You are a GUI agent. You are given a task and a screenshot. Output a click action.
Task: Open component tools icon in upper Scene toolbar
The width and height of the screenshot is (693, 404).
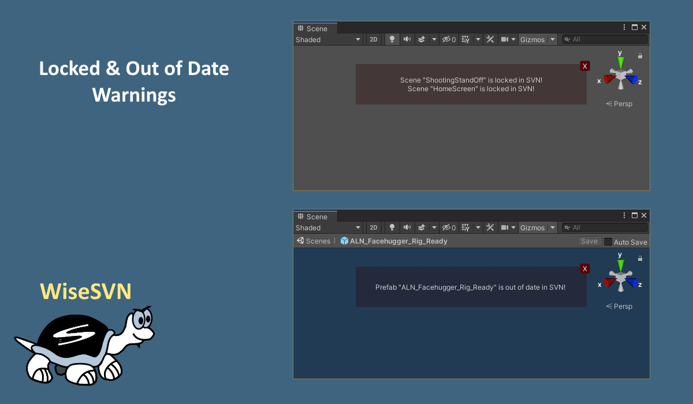tap(490, 39)
